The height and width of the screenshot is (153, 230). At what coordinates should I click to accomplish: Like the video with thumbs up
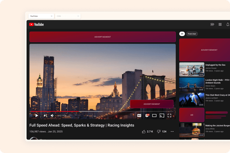point(144,132)
